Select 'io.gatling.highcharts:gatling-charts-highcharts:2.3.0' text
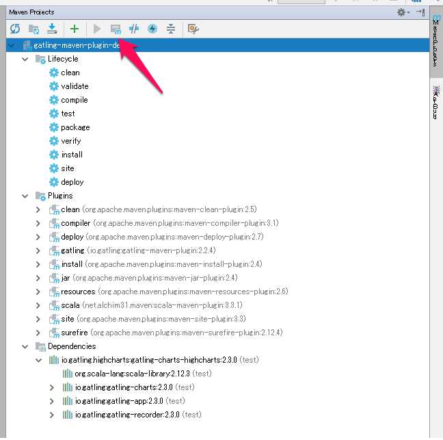 pos(149,360)
